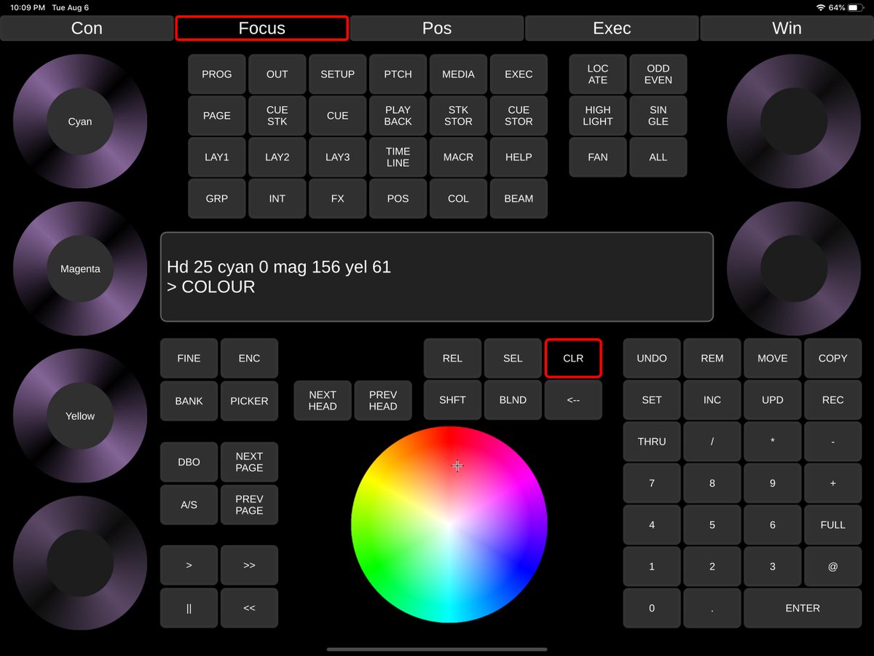Viewport: 874px width, 656px height.
Task: Tap the COPY key
Action: [833, 359]
